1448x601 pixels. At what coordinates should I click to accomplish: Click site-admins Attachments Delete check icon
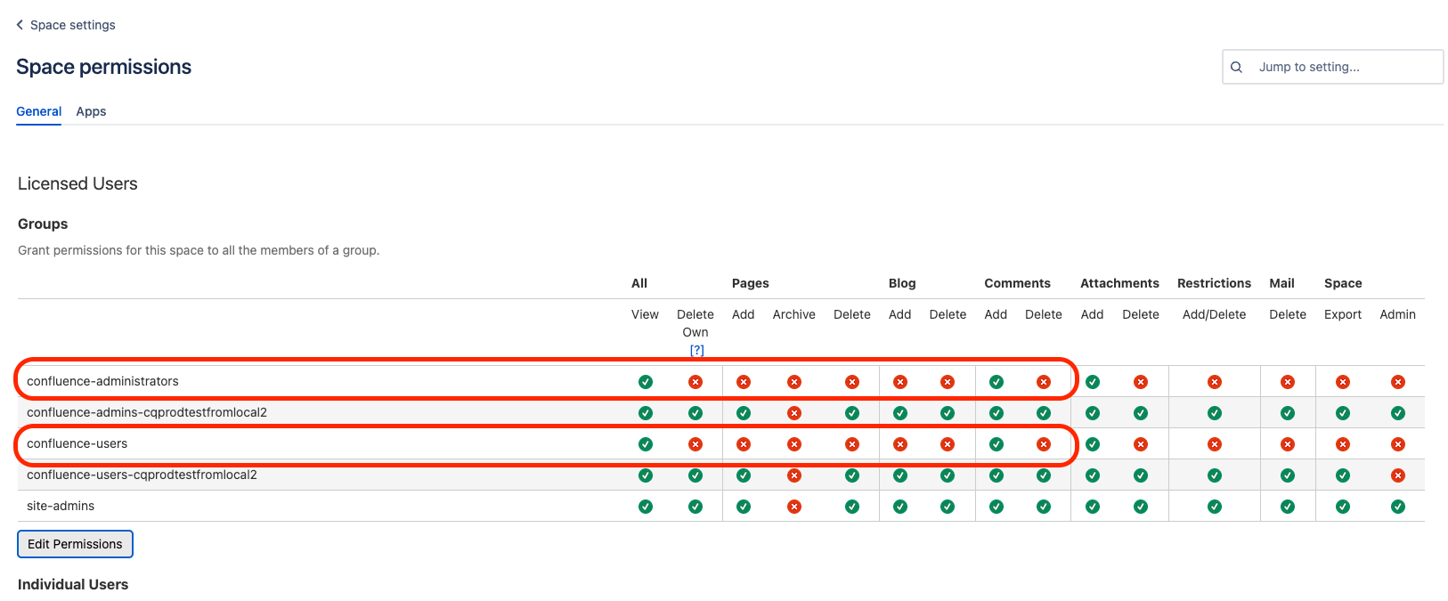click(1141, 507)
